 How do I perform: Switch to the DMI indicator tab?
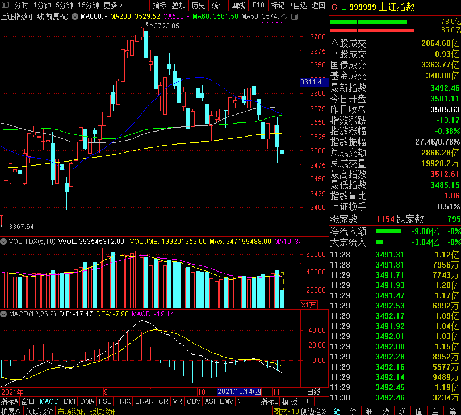pyautogui.click(x=70, y=401)
